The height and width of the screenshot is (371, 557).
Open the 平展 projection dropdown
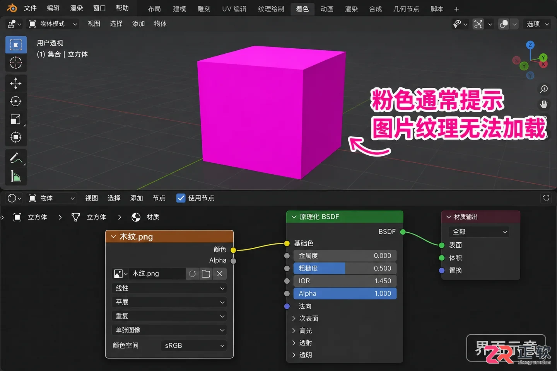[169, 302]
